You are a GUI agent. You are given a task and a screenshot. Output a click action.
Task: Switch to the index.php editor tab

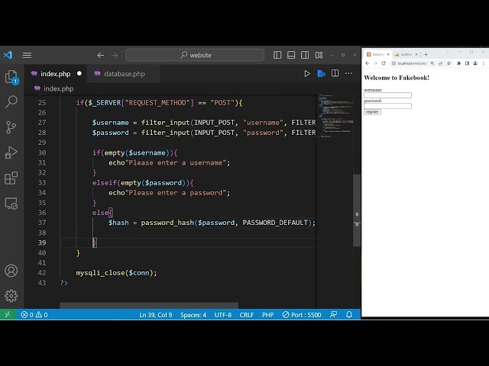click(55, 74)
